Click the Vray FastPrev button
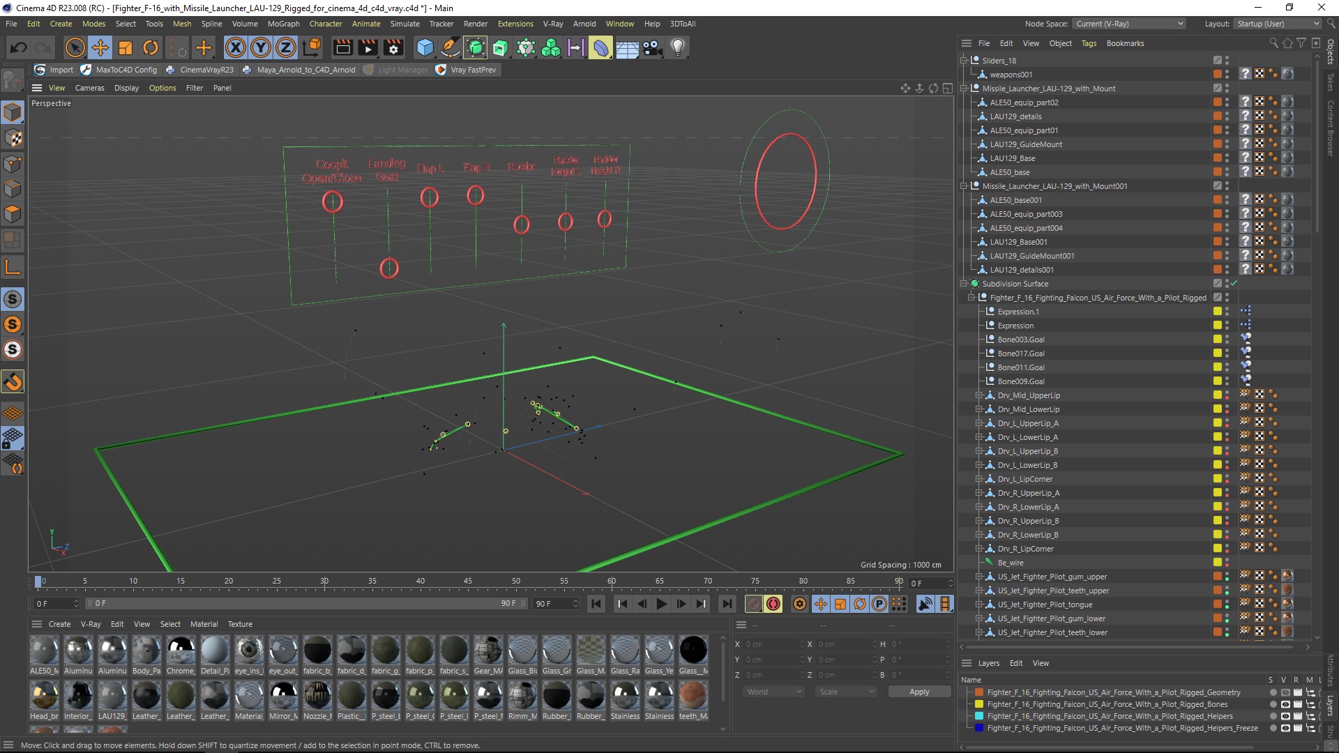Image resolution: width=1339 pixels, height=753 pixels. [x=466, y=70]
